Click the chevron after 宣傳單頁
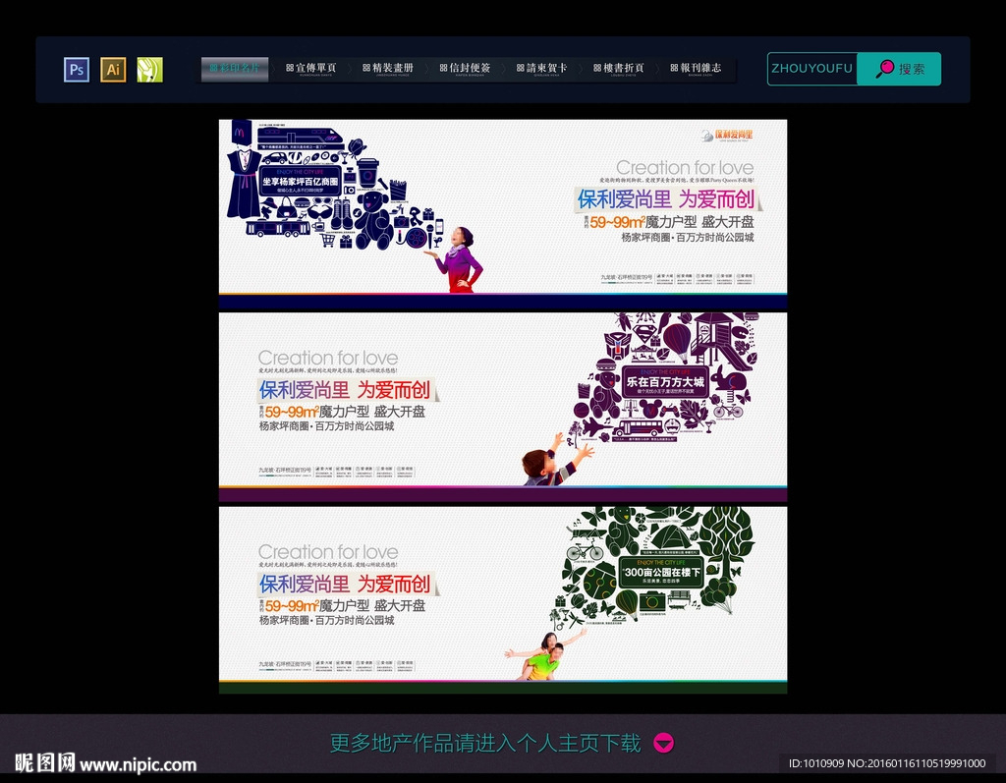 352,69
